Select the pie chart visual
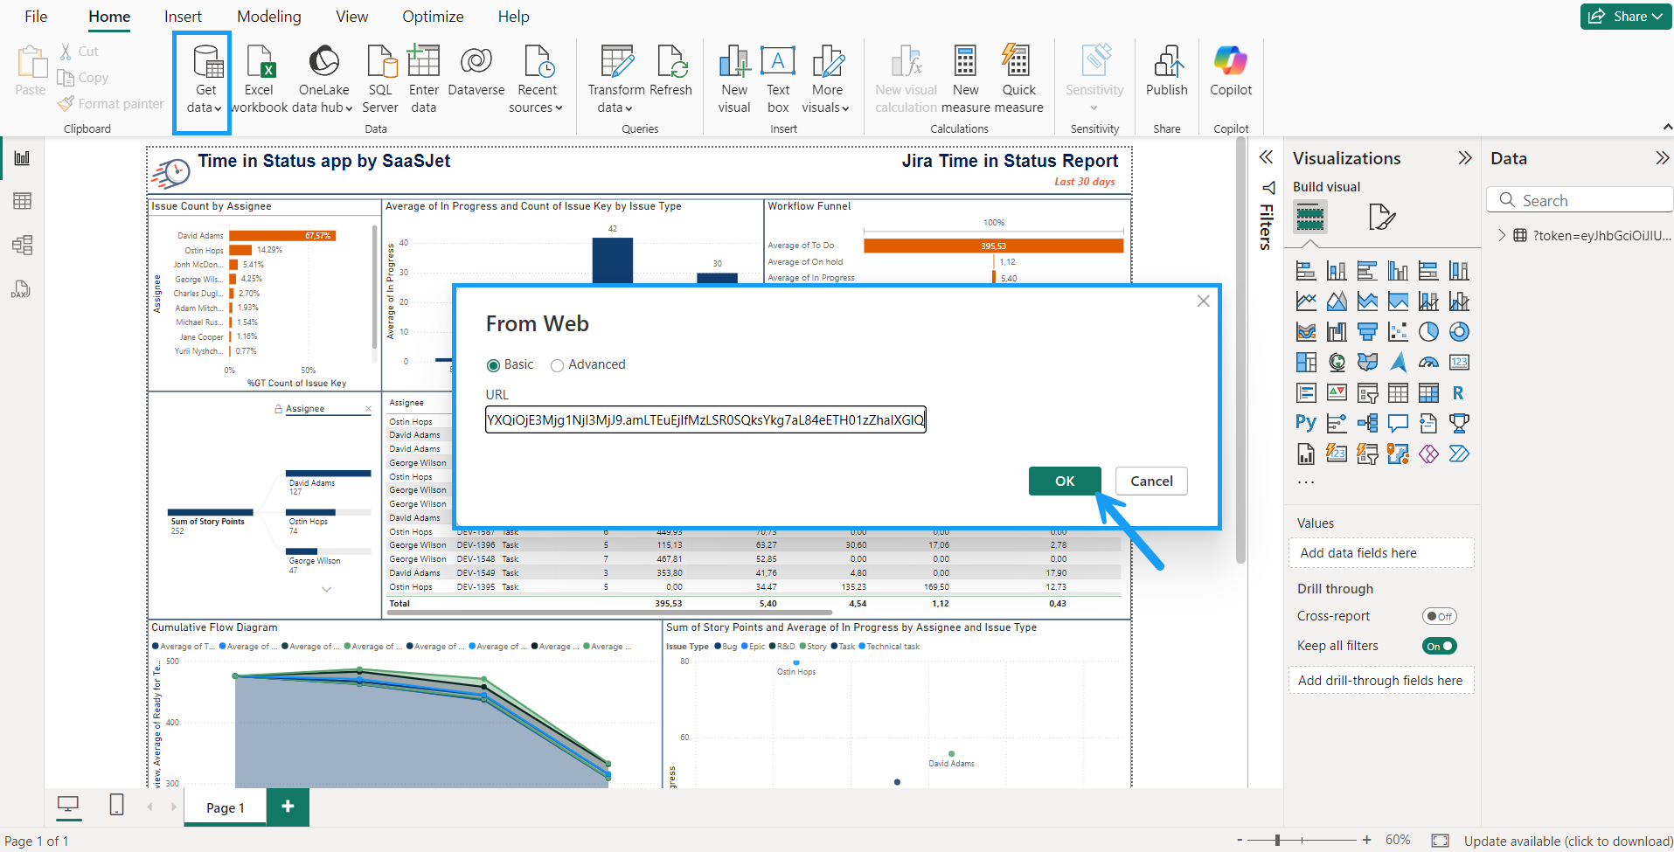This screenshot has height=852, width=1674. [x=1428, y=332]
